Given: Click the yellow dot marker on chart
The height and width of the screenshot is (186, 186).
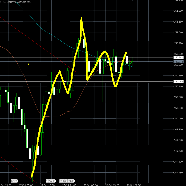Looking at the screenshot, I should 28,64.
